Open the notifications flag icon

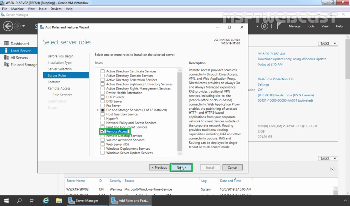click(279, 26)
